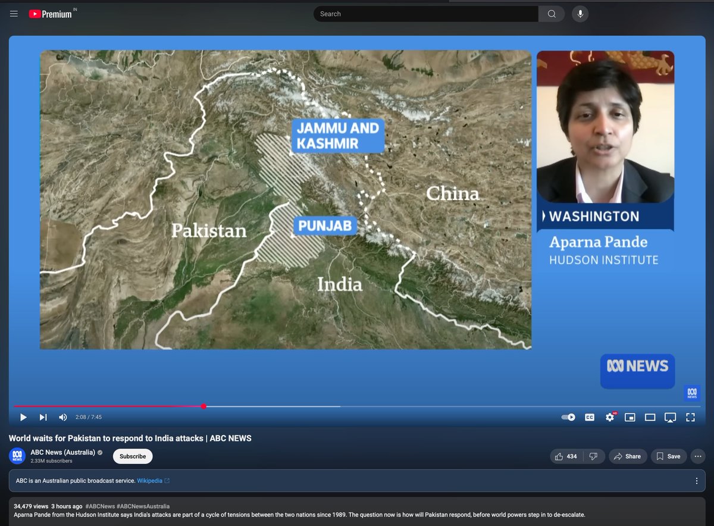Click the 34,479 views text
This screenshot has height=526, width=714.
coord(32,506)
